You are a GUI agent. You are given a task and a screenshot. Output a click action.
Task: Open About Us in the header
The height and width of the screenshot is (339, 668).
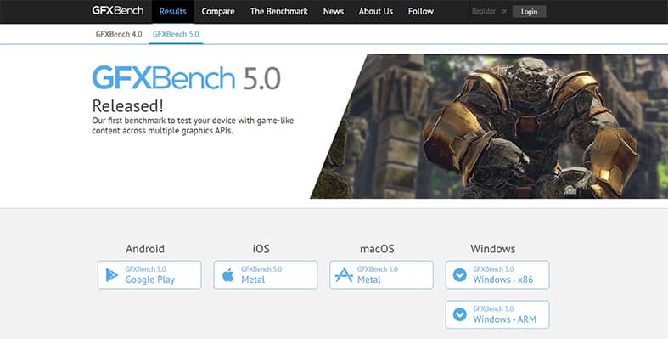coord(376,12)
